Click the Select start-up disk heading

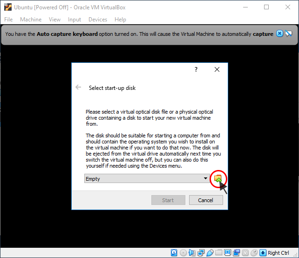point(112,88)
